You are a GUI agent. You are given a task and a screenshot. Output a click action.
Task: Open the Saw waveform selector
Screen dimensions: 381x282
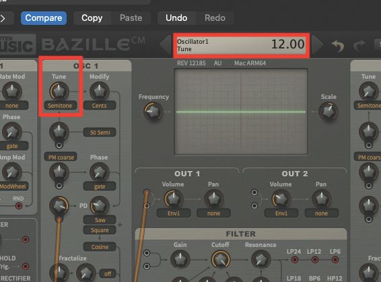100,220
